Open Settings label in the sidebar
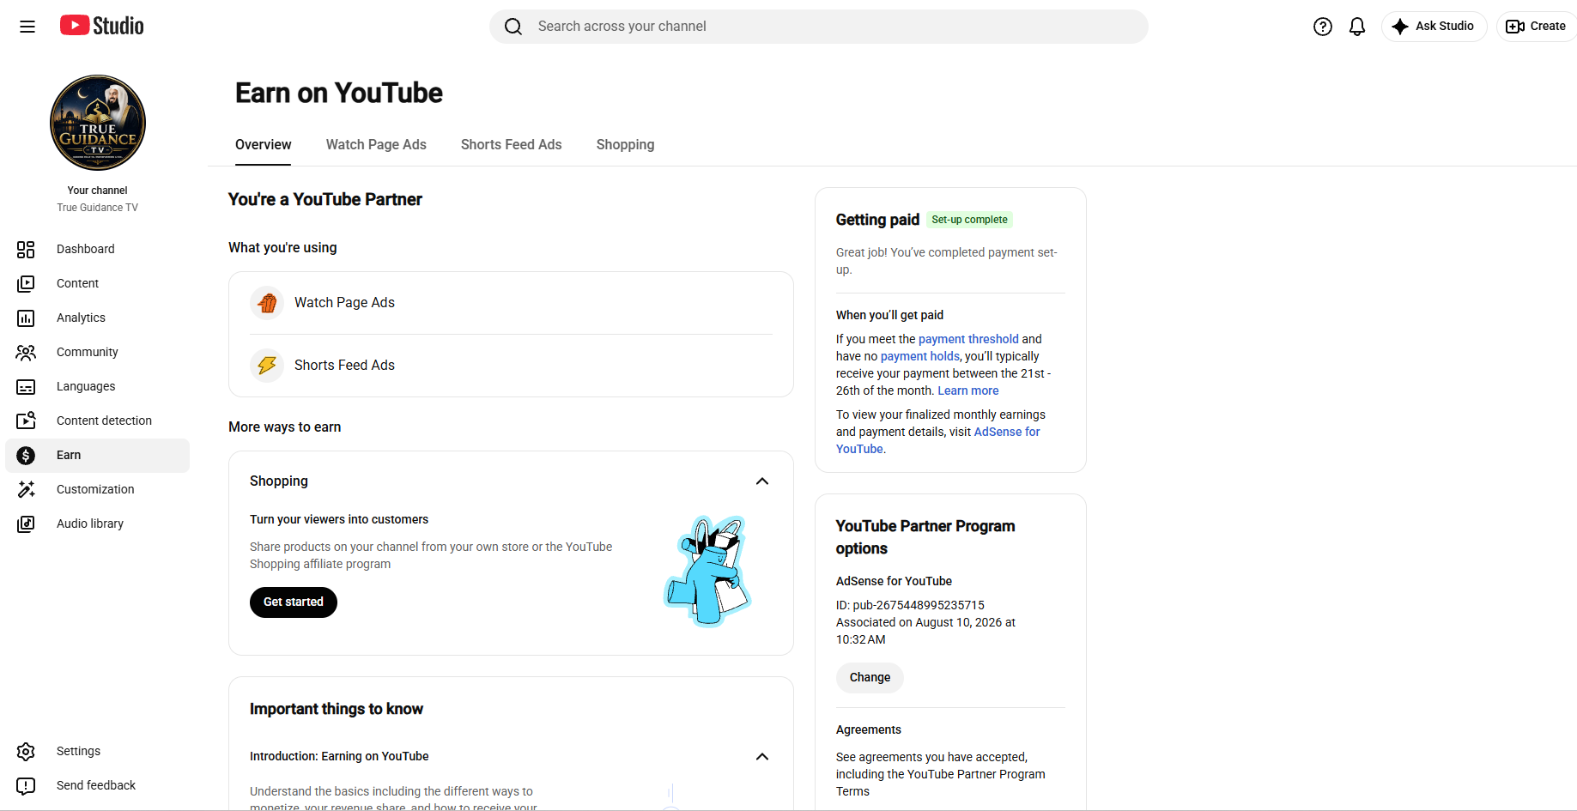 click(78, 751)
